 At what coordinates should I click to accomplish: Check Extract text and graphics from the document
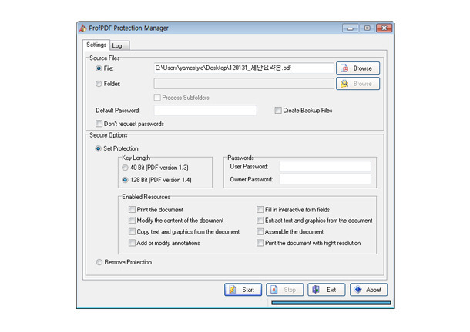260,221
